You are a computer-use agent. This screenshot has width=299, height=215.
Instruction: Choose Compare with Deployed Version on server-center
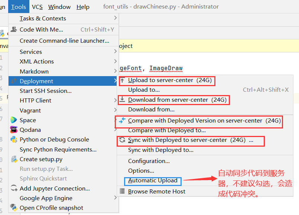pyautogui.click(x=204, y=121)
